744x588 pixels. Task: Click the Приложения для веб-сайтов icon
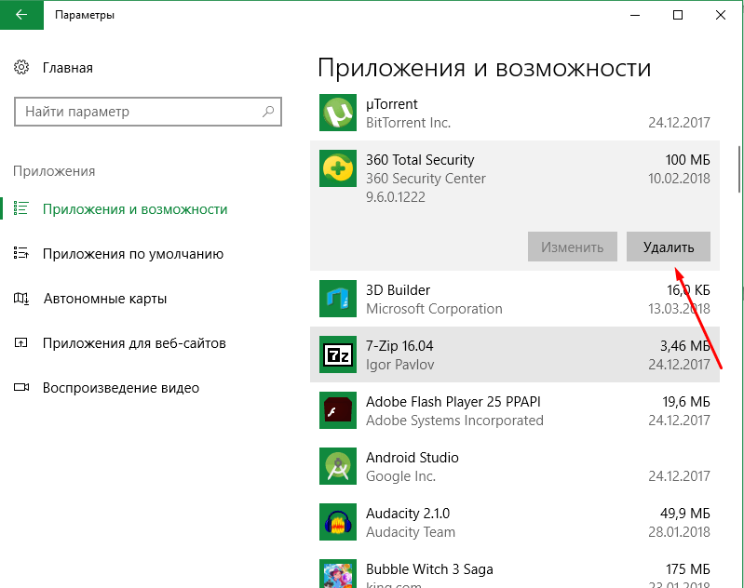coord(21,342)
